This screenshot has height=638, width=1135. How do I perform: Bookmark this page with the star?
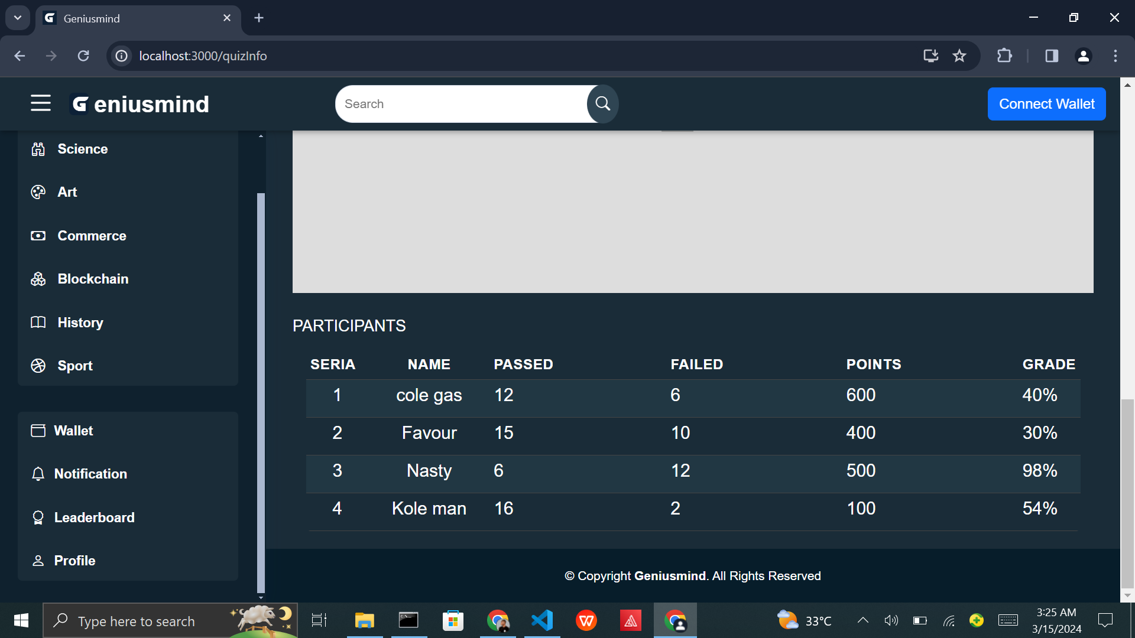(959, 56)
